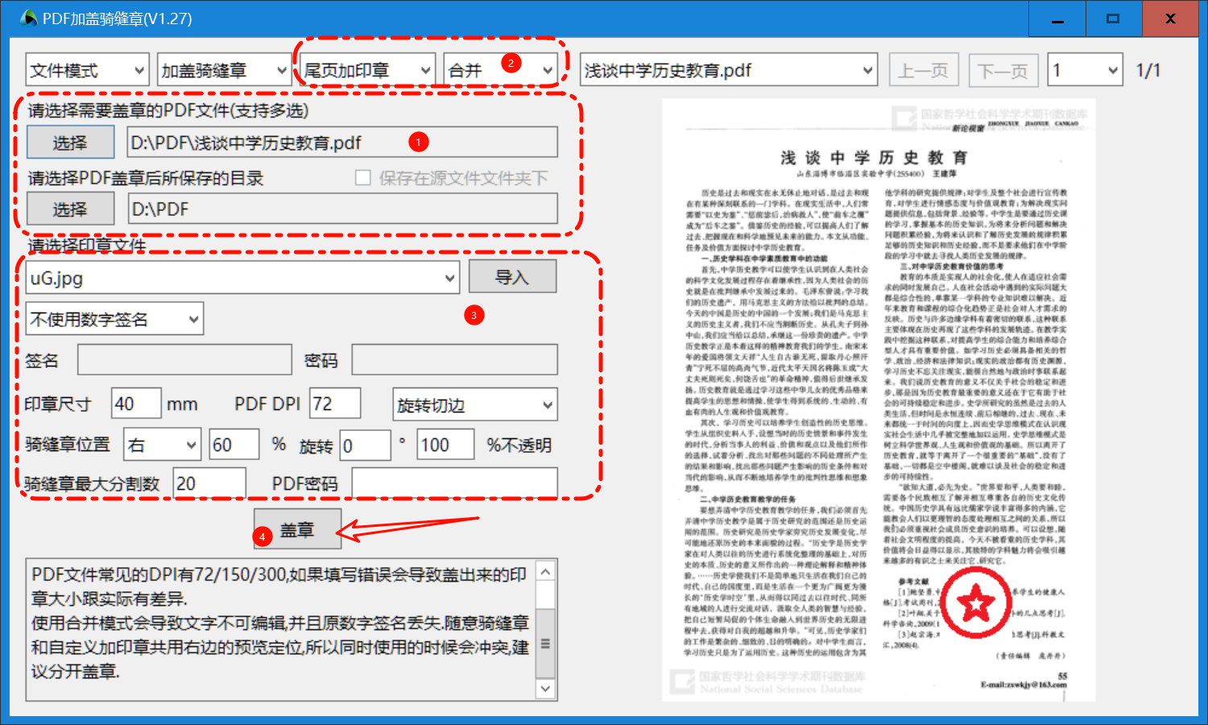This screenshot has width=1208, height=725.
Task: Expand the 尾页加印章 dropdown
Action: (x=369, y=71)
